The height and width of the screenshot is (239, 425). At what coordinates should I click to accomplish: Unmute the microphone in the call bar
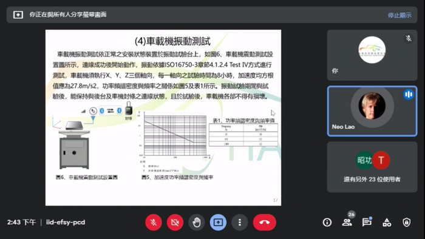(154, 223)
